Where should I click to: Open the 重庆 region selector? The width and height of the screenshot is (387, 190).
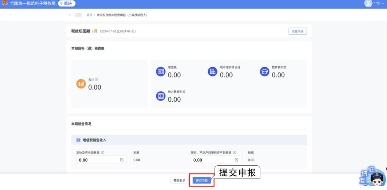pyautogui.click(x=67, y=4)
